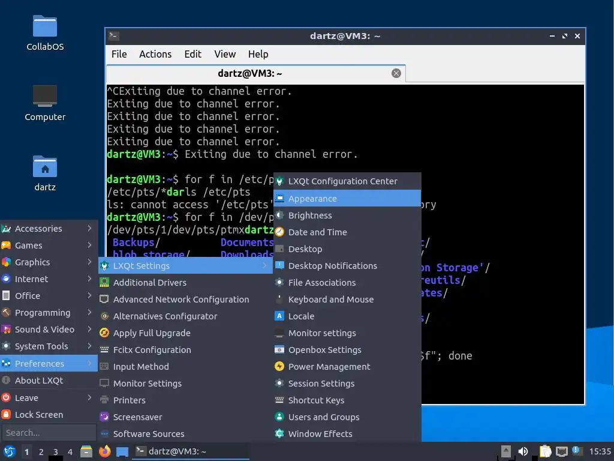This screenshot has width=614, height=461.
Task: Open Input Method settings
Action: click(x=185, y=367)
